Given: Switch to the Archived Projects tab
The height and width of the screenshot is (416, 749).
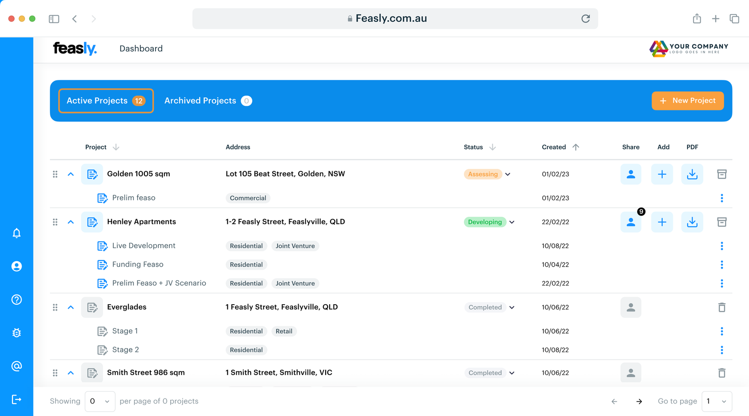Looking at the screenshot, I should [208, 100].
